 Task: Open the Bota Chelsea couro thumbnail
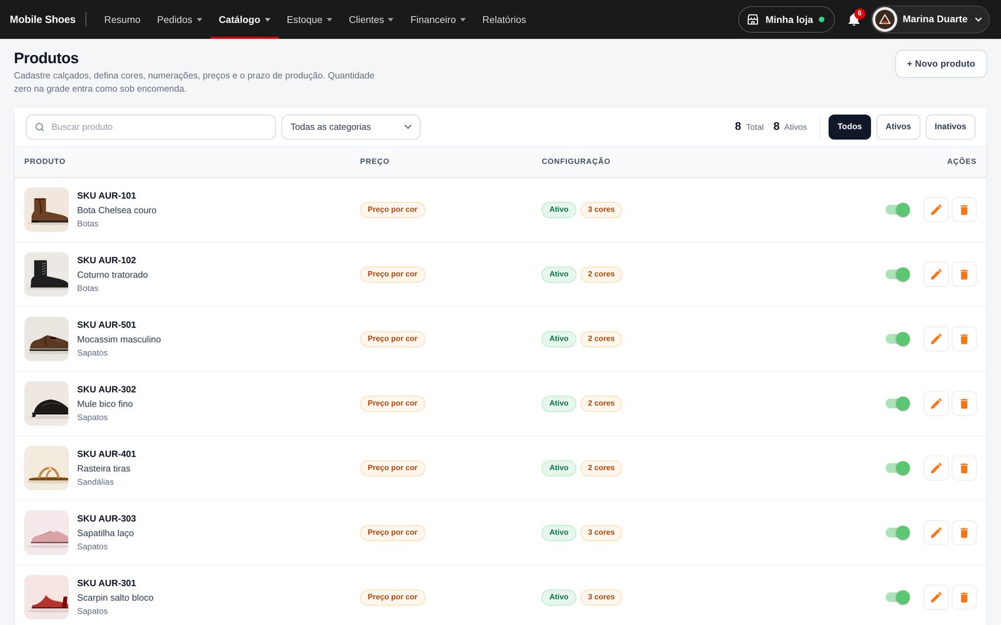(46, 210)
